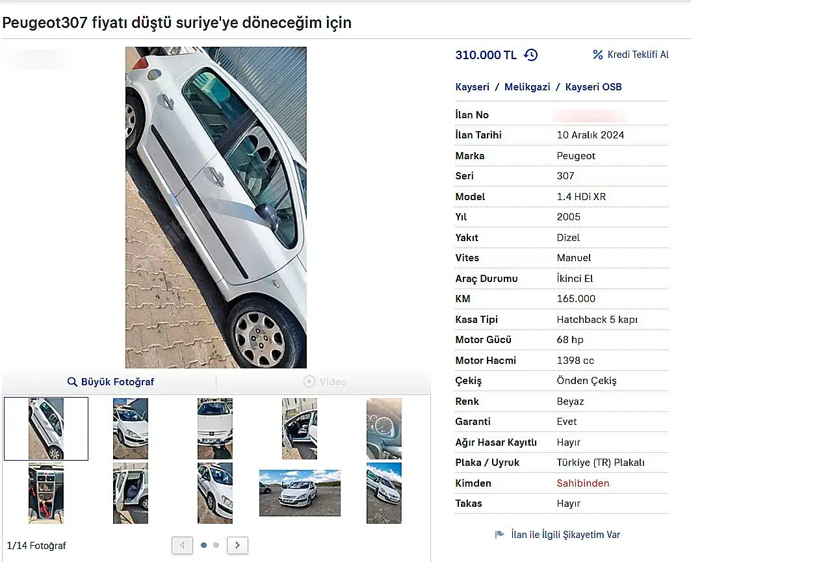The height and width of the screenshot is (562, 832).
Task: Open the Kayseri OSB neighborhood link
Action: [x=593, y=87]
